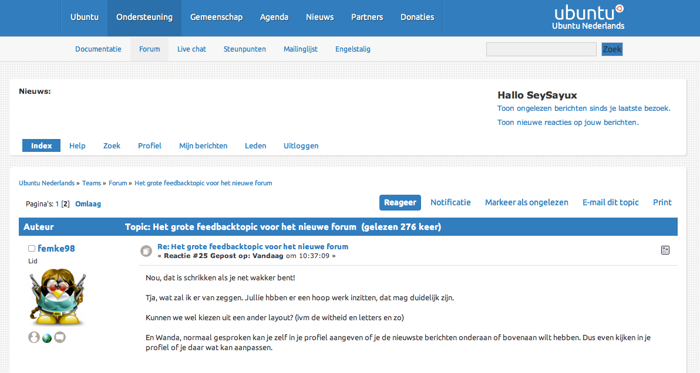The image size is (700, 373).
Task: Open the Teams breadcrumb
Action: [x=92, y=183]
